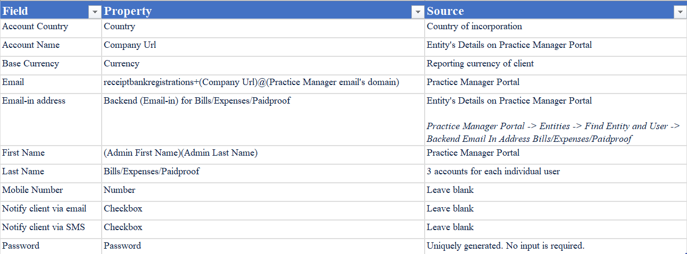Viewport: 687px width, 254px height.
Task: Select the Mobile Number field cell
Action: 51,192
